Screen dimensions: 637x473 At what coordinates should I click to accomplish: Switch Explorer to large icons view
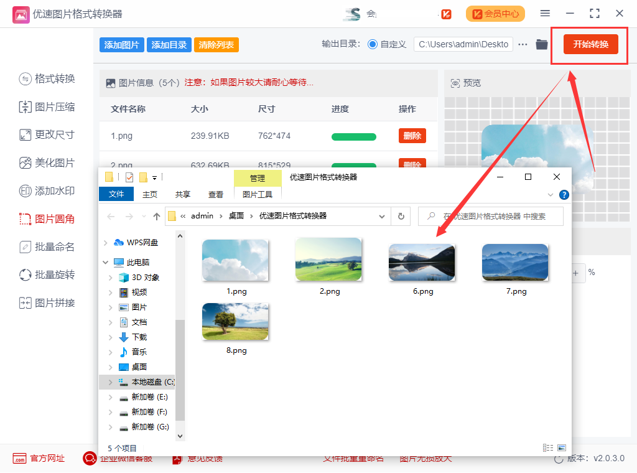[x=562, y=448]
